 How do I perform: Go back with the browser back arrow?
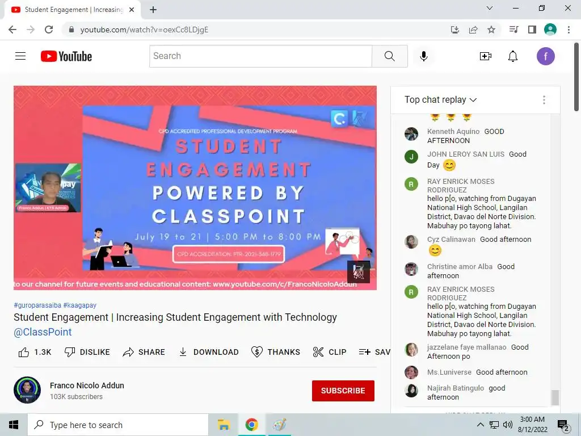click(12, 30)
